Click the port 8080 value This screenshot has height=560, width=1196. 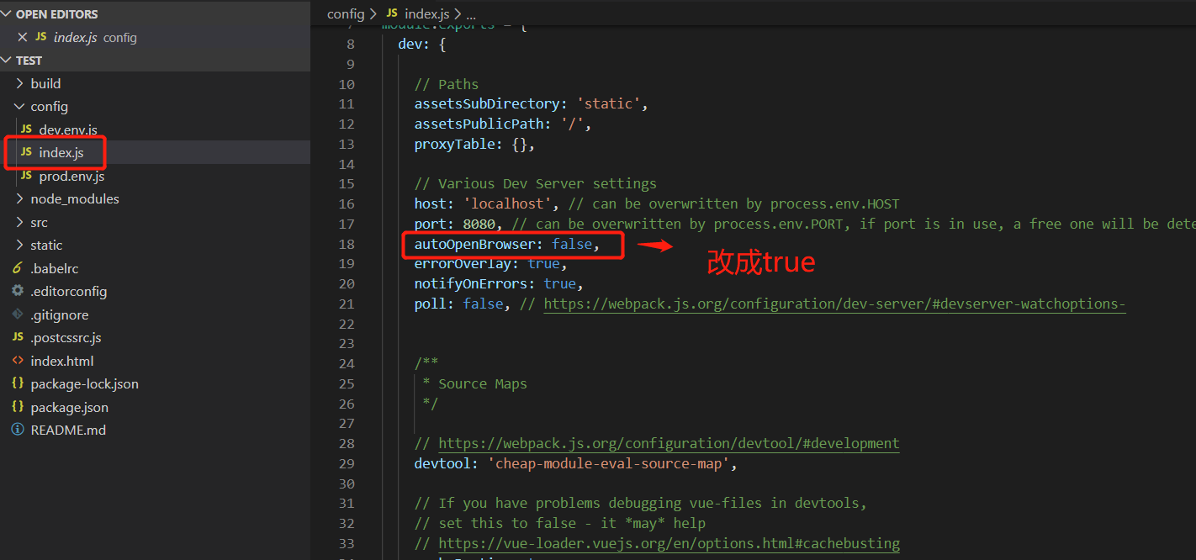tap(479, 224)
